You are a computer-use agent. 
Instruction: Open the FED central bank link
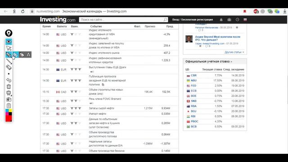(193, 85)
